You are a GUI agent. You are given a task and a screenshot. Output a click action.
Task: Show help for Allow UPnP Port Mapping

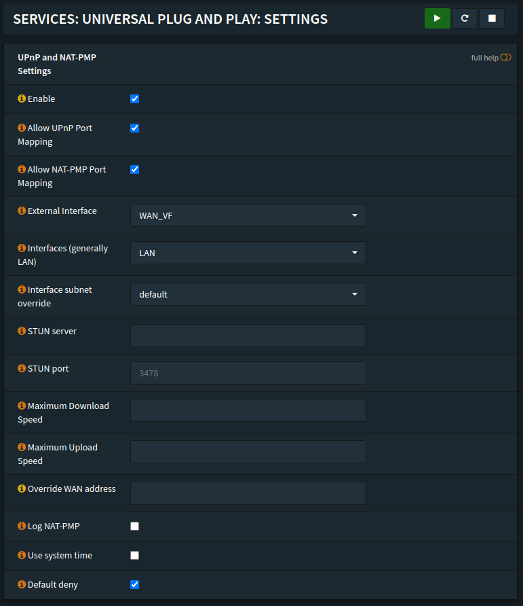point(22,127)
